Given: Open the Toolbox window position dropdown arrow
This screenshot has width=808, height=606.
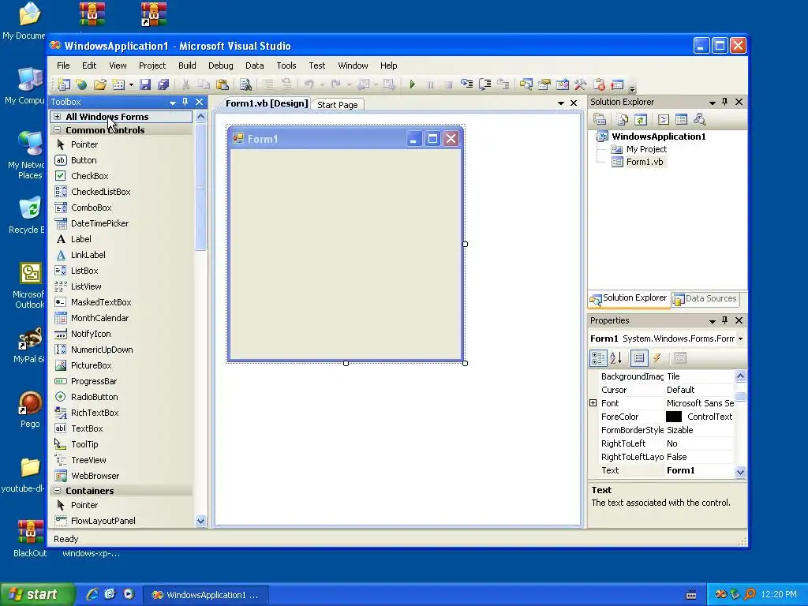Looking at the screenshot, I should point(173,103).
